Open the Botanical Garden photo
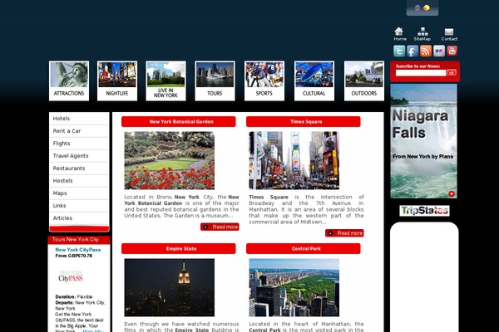This screenshot has height=332, width=499. coord(170,160)
